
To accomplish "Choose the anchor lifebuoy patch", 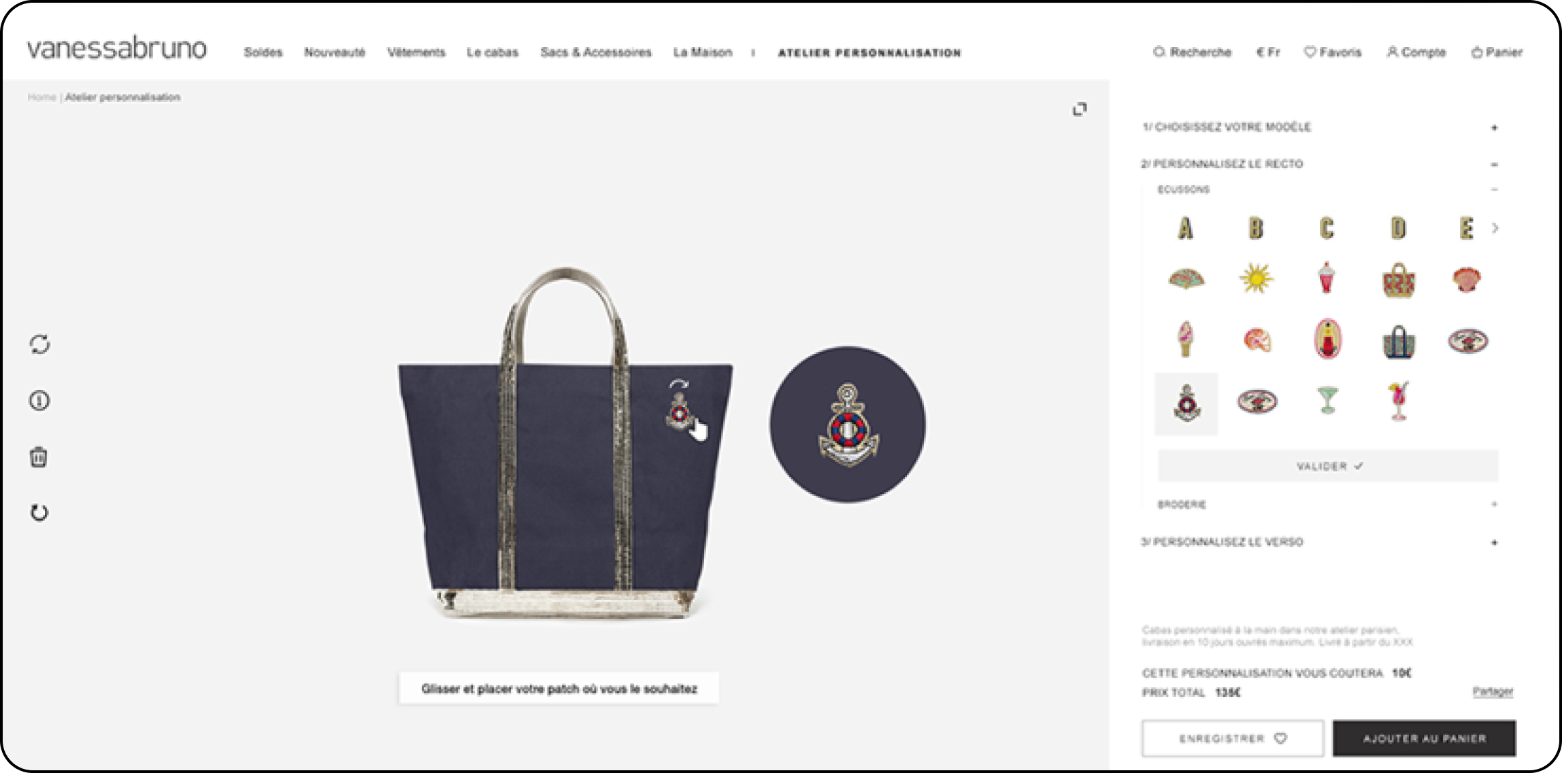I will [x=1186, y=403].
